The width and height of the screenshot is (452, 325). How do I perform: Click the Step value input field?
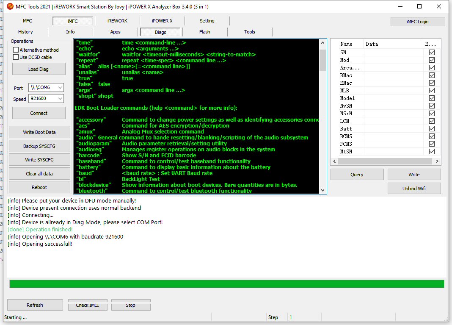point(305,317)
